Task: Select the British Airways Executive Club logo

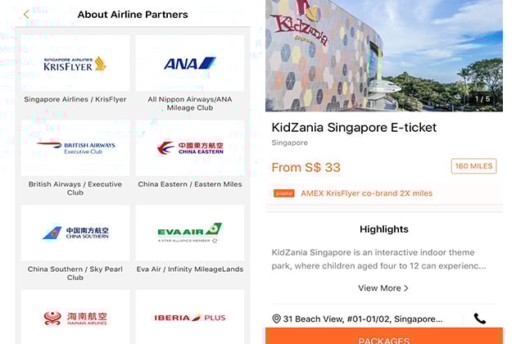Action: point(75,148)
